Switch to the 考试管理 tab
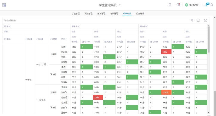The width and height of the screenshot is (216, 116). pyautogui.click(x=114, y=13)
